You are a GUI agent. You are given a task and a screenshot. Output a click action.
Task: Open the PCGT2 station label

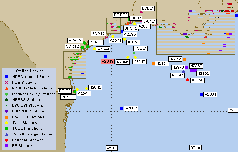click(68, 97)
